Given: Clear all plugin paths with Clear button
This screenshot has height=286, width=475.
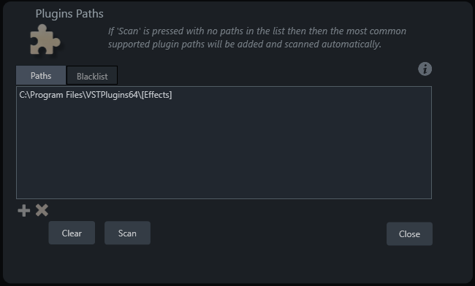Looking at the screenshot, I should coord(72,233).
